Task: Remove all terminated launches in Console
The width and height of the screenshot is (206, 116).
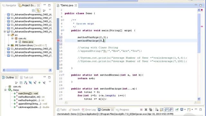Action: [151, 110]
